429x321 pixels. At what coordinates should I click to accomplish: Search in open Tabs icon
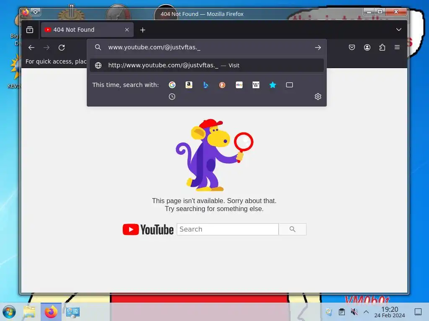pos(289,85)
